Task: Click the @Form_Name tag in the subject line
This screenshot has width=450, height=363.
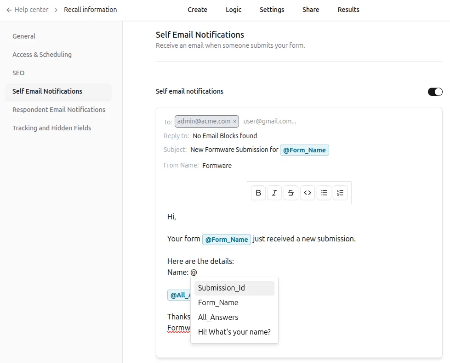Action: [304, 150]
